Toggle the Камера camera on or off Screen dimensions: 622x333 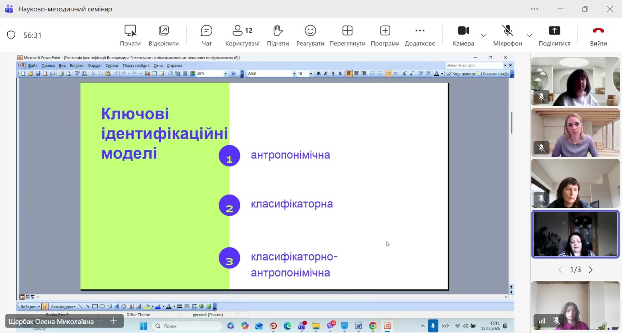pyautogui.click(x=463, y=35)
